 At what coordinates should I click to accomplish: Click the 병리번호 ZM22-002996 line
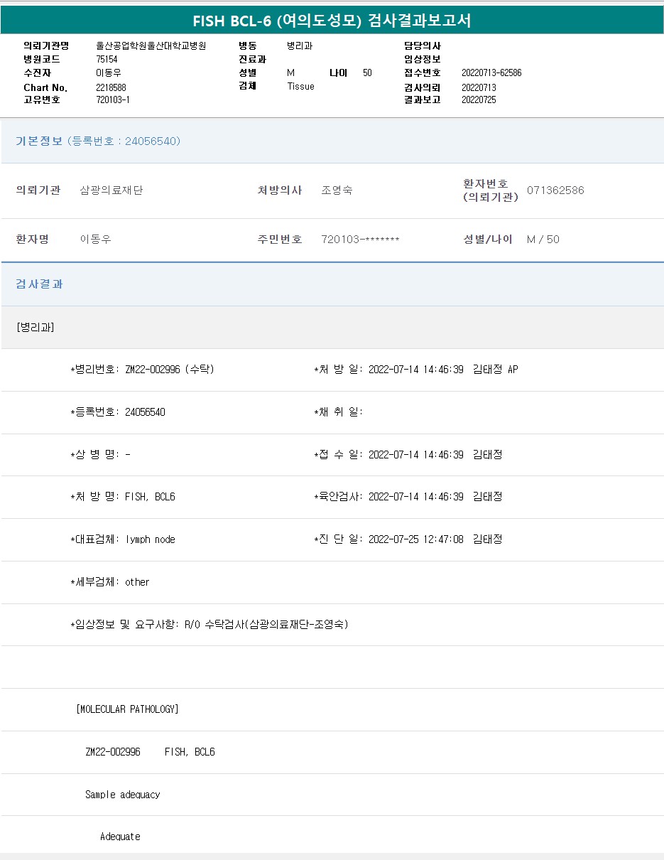coord(142,370)
